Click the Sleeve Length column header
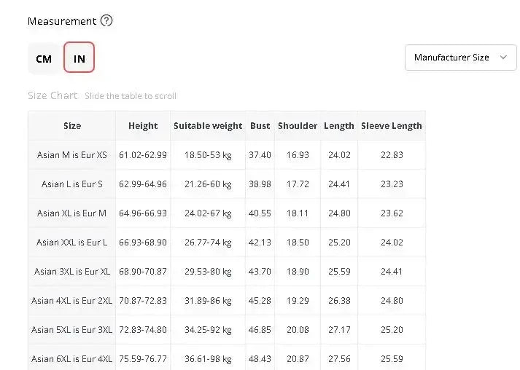520x370 pixels. tap(392, 126)
